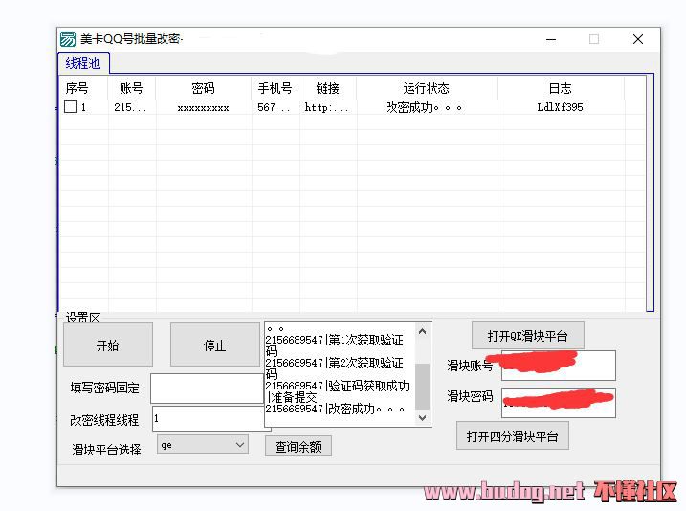Click the 打开四分滑块平台 button
The image size is (686, 511).
[x=512, y=436]
